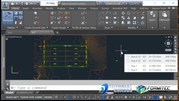The width and height of the screenshot is (179, 101).
Task: Close the command line with X
Action: pos(8,84)
